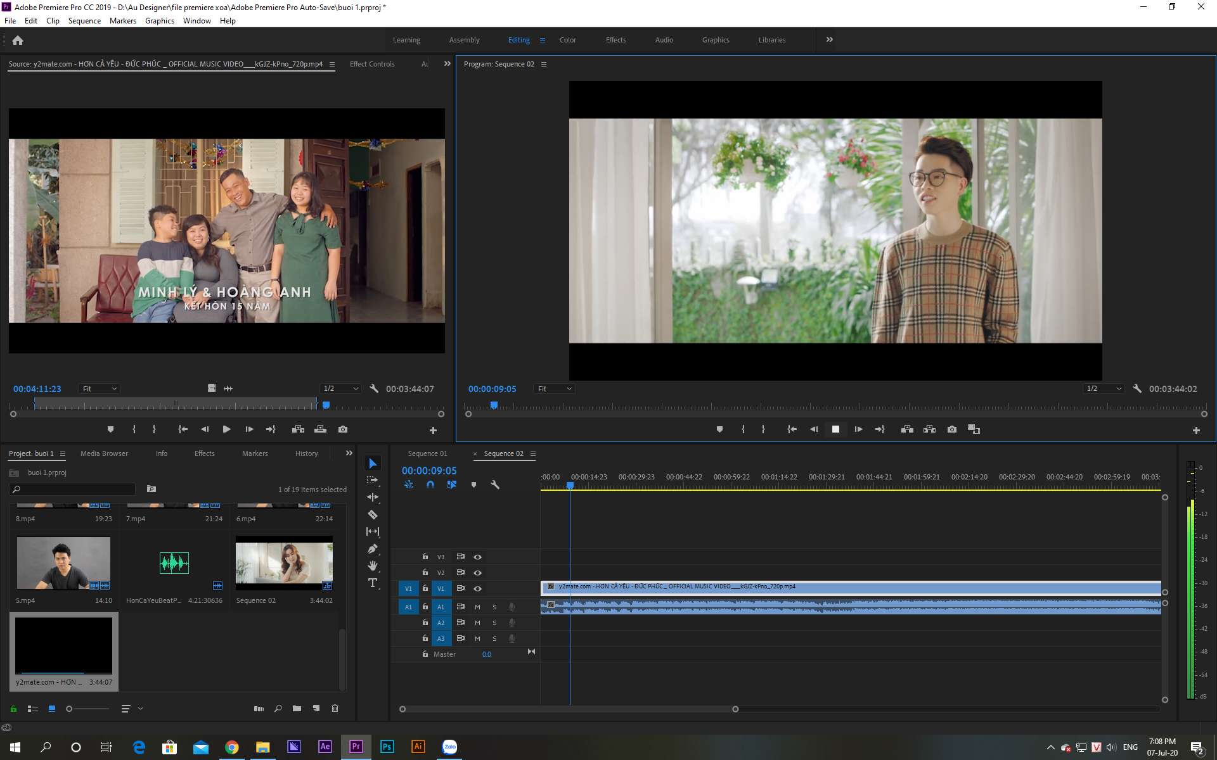Switch Project panel to icon view
The image size is (1217, 760).
(52, 709)
